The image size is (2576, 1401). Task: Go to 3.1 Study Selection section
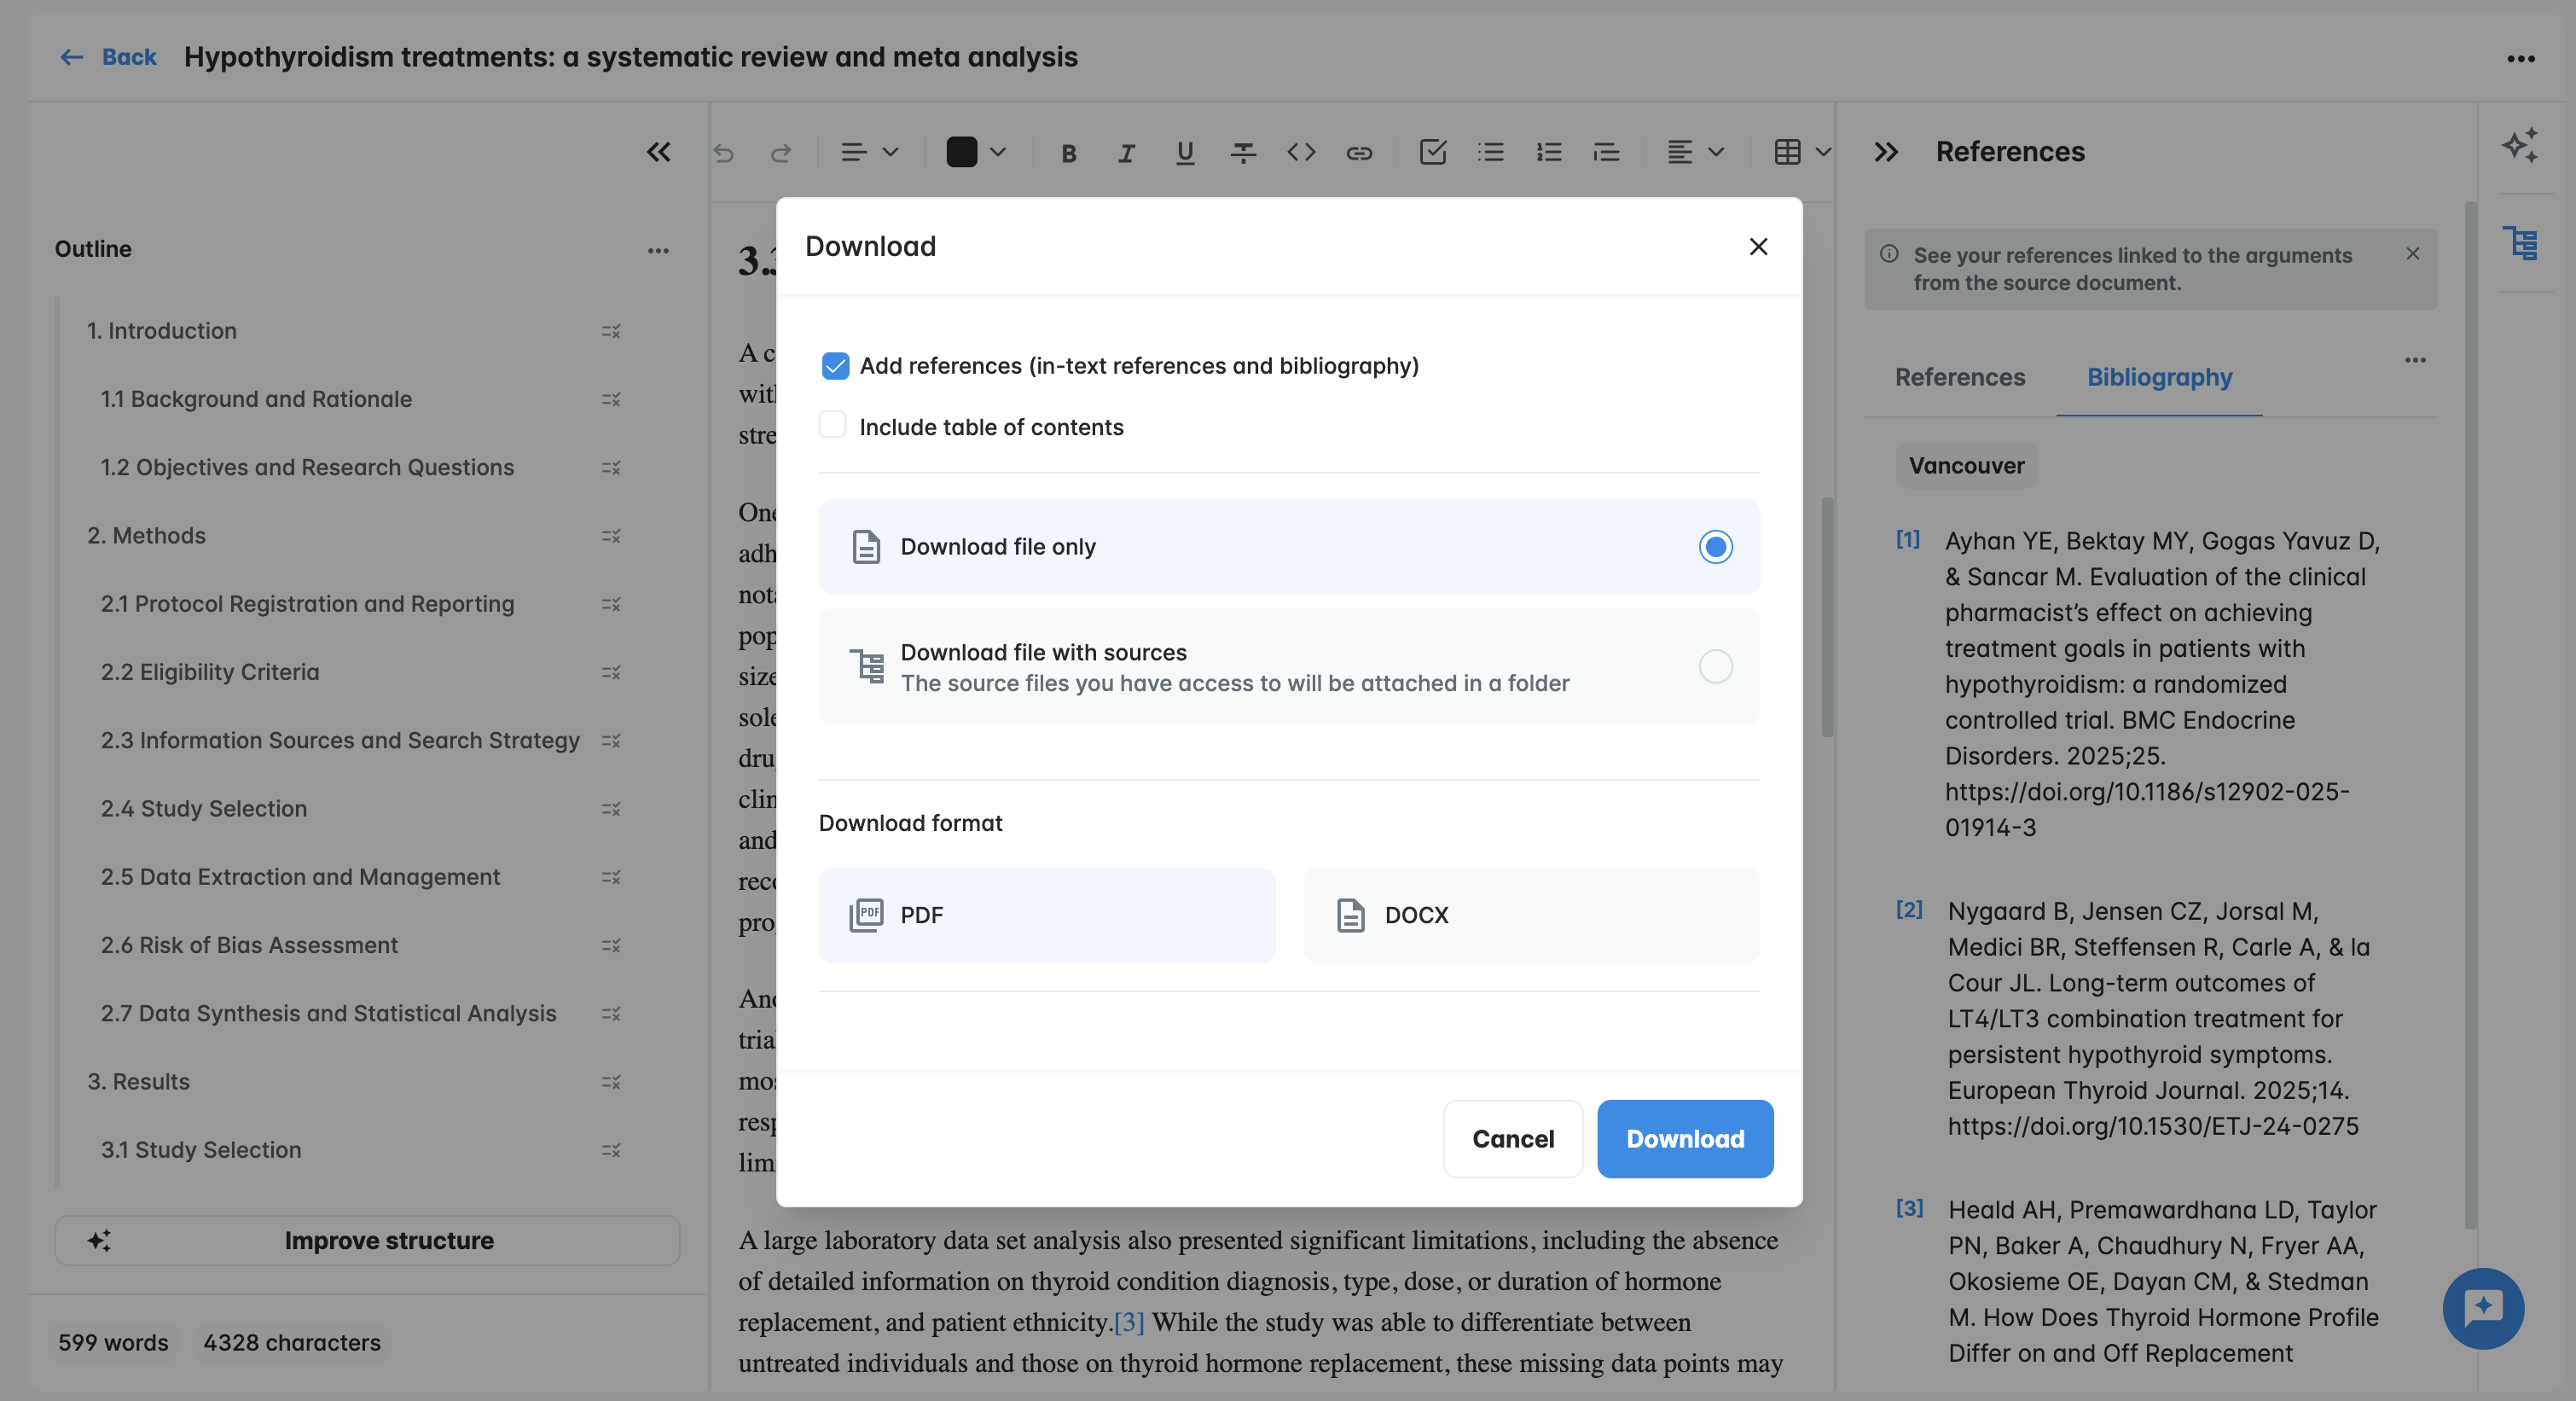(201, 1150)
